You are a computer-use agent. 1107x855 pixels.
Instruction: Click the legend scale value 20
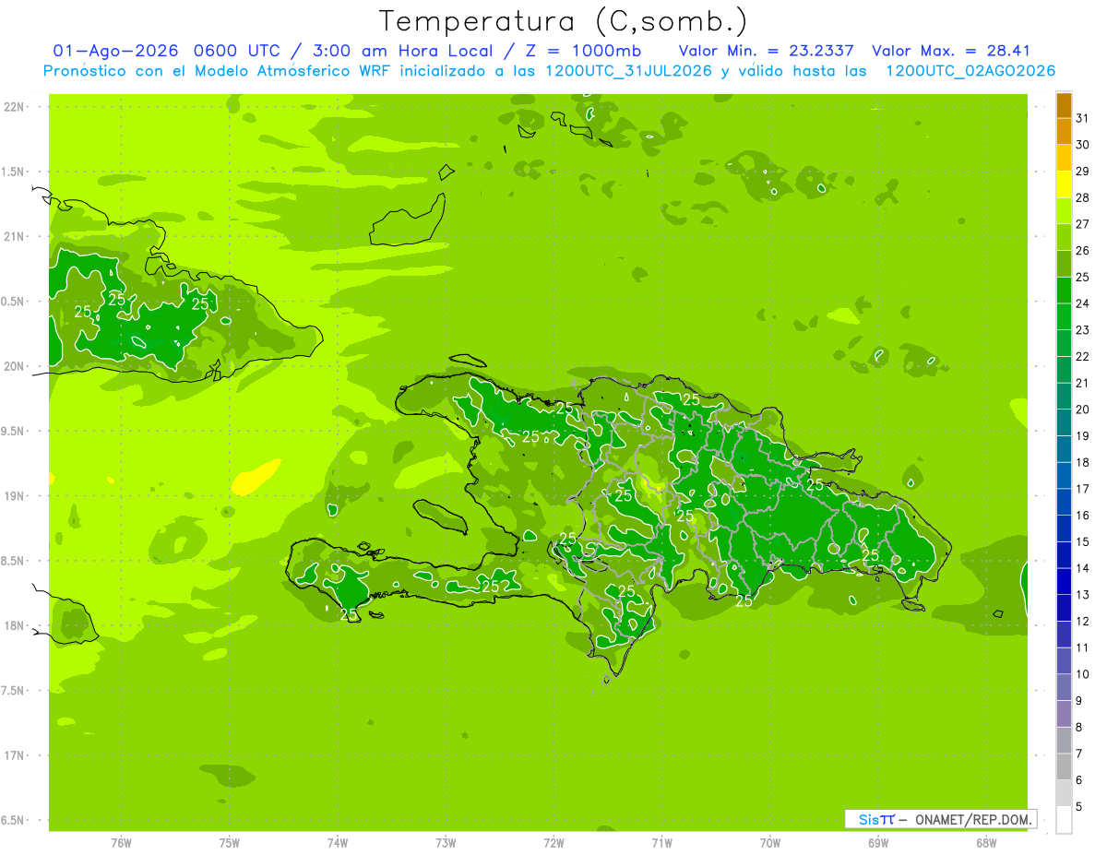1083,410
